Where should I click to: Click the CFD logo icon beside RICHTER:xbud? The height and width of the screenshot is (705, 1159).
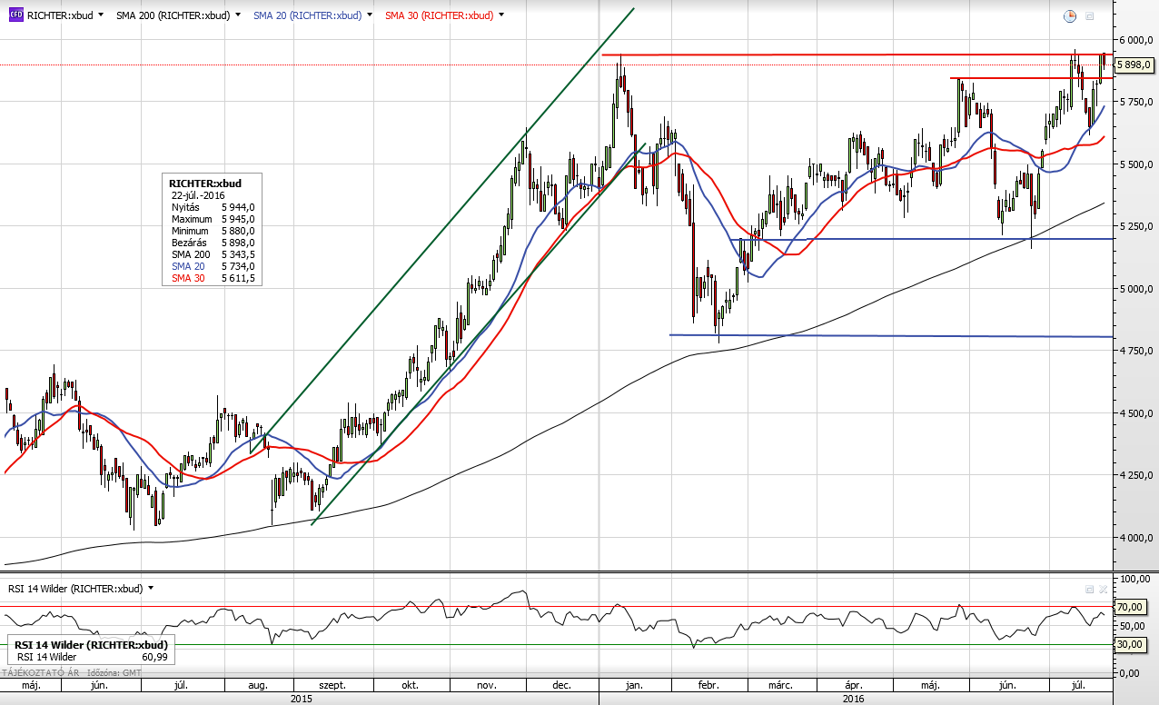click(15, 15)
